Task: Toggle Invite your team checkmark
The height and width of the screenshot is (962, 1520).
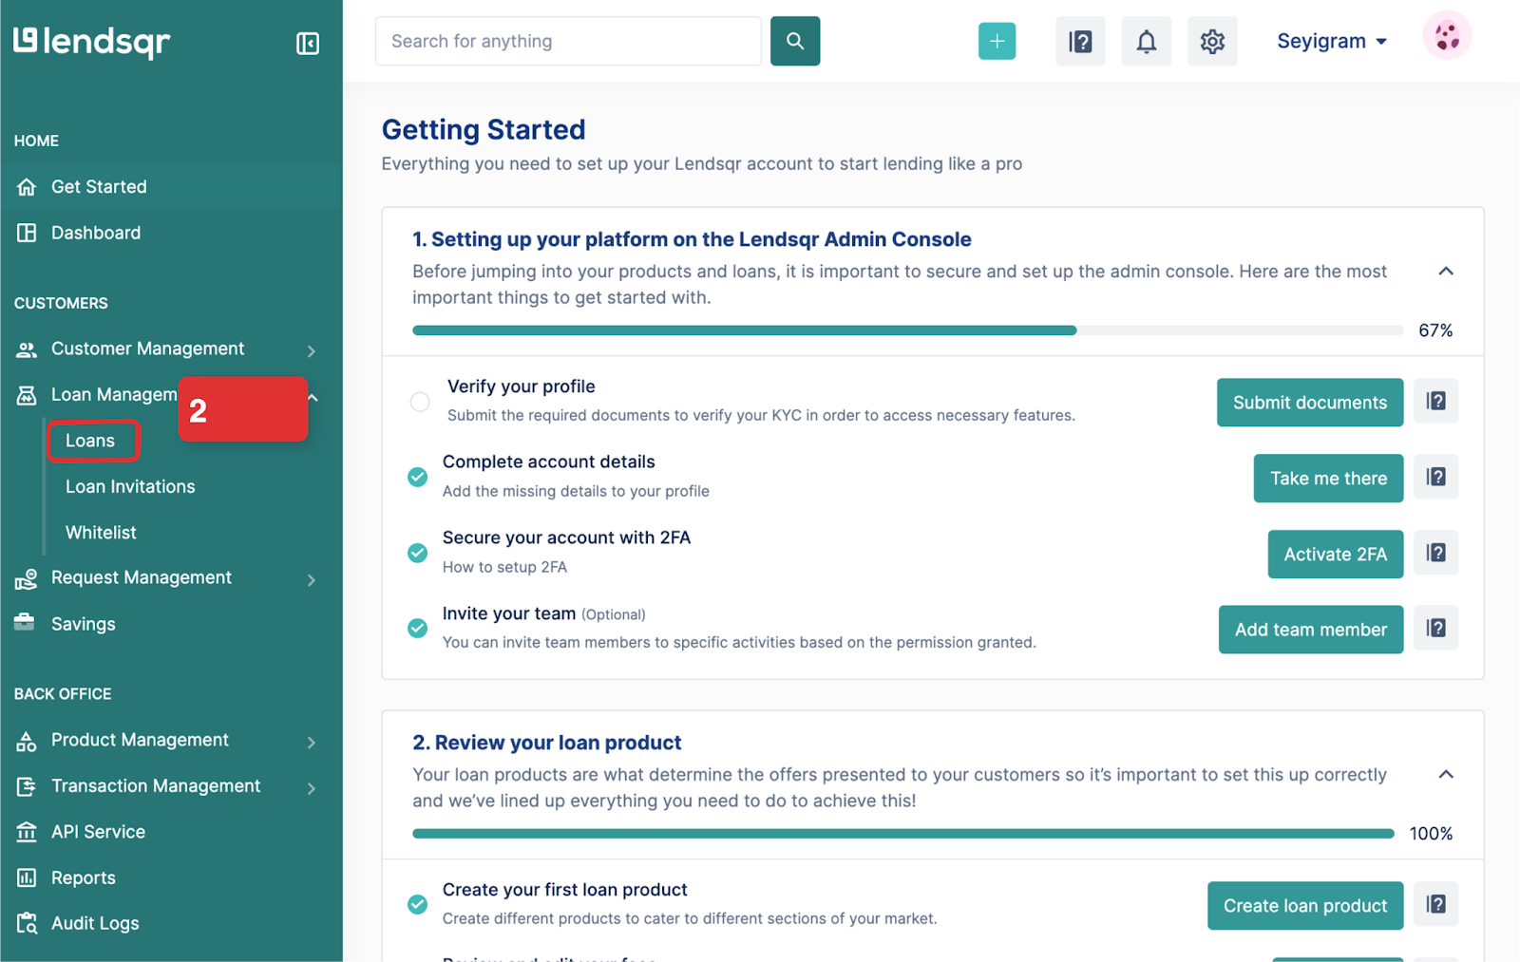Action: pos(417,628)
